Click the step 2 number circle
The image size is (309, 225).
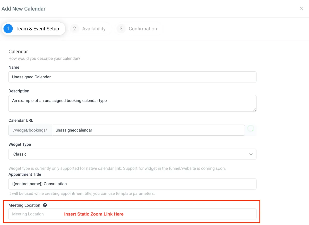point(74,29)
